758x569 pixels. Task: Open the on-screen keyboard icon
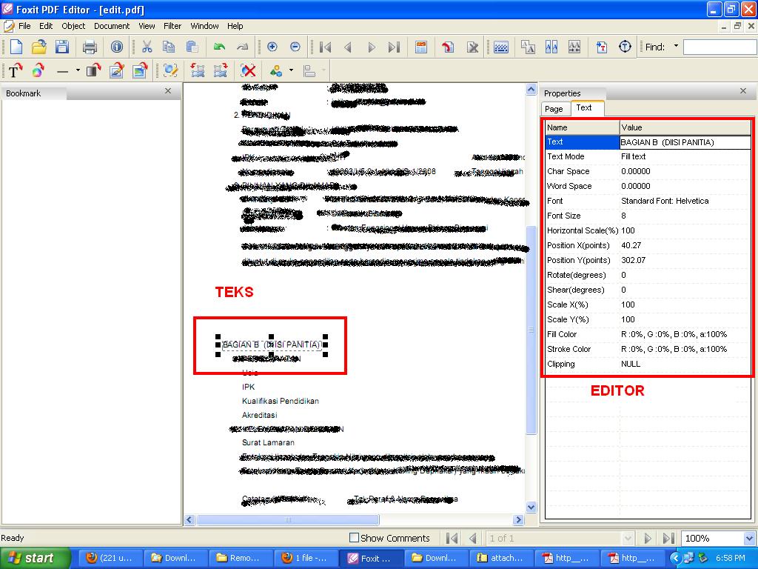coord(501,47)
